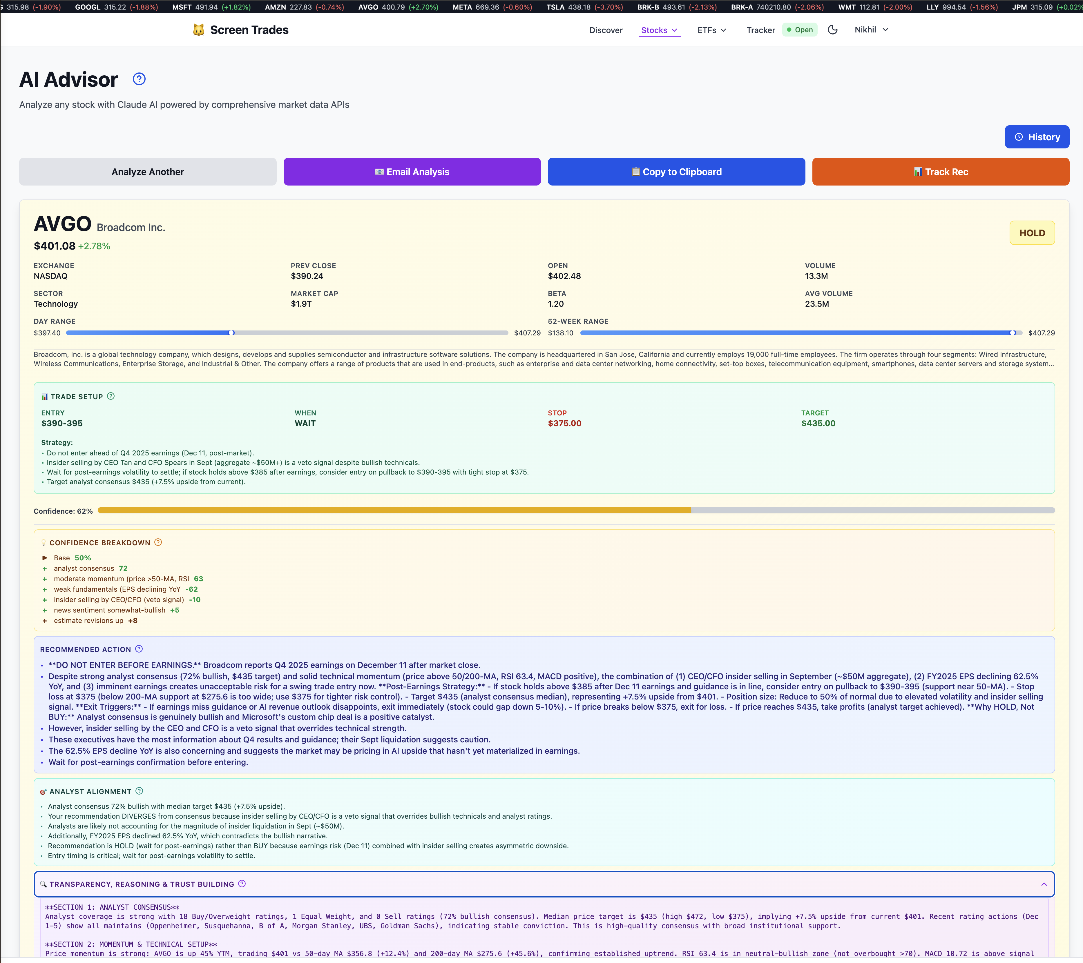This screenshot has width=1083, height=963.
Task: Open AI Advisor help question icon
Action: pos(139,79)
